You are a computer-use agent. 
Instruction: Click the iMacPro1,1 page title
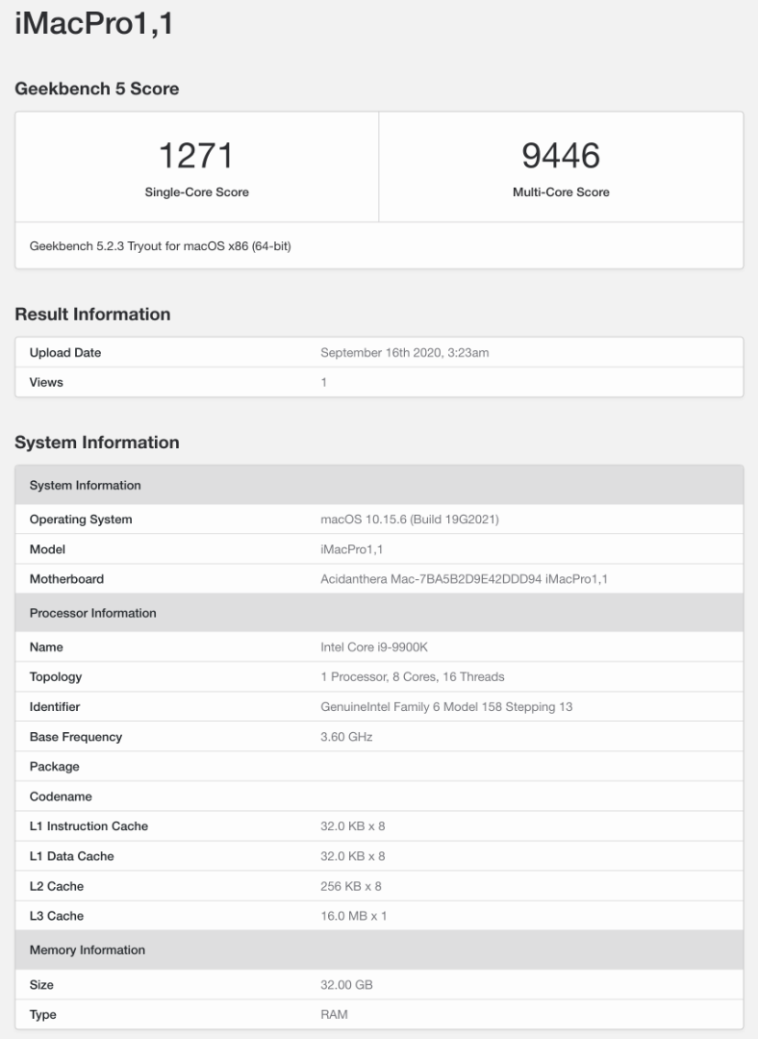(x=93, y=24)
